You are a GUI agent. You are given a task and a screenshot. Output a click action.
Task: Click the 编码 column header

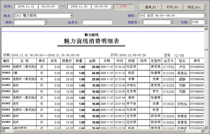pos(6,61)
